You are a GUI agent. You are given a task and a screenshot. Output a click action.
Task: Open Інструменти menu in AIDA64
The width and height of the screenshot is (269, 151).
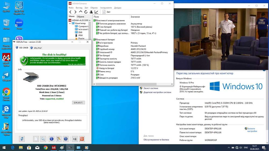click(x=106, y=8)
